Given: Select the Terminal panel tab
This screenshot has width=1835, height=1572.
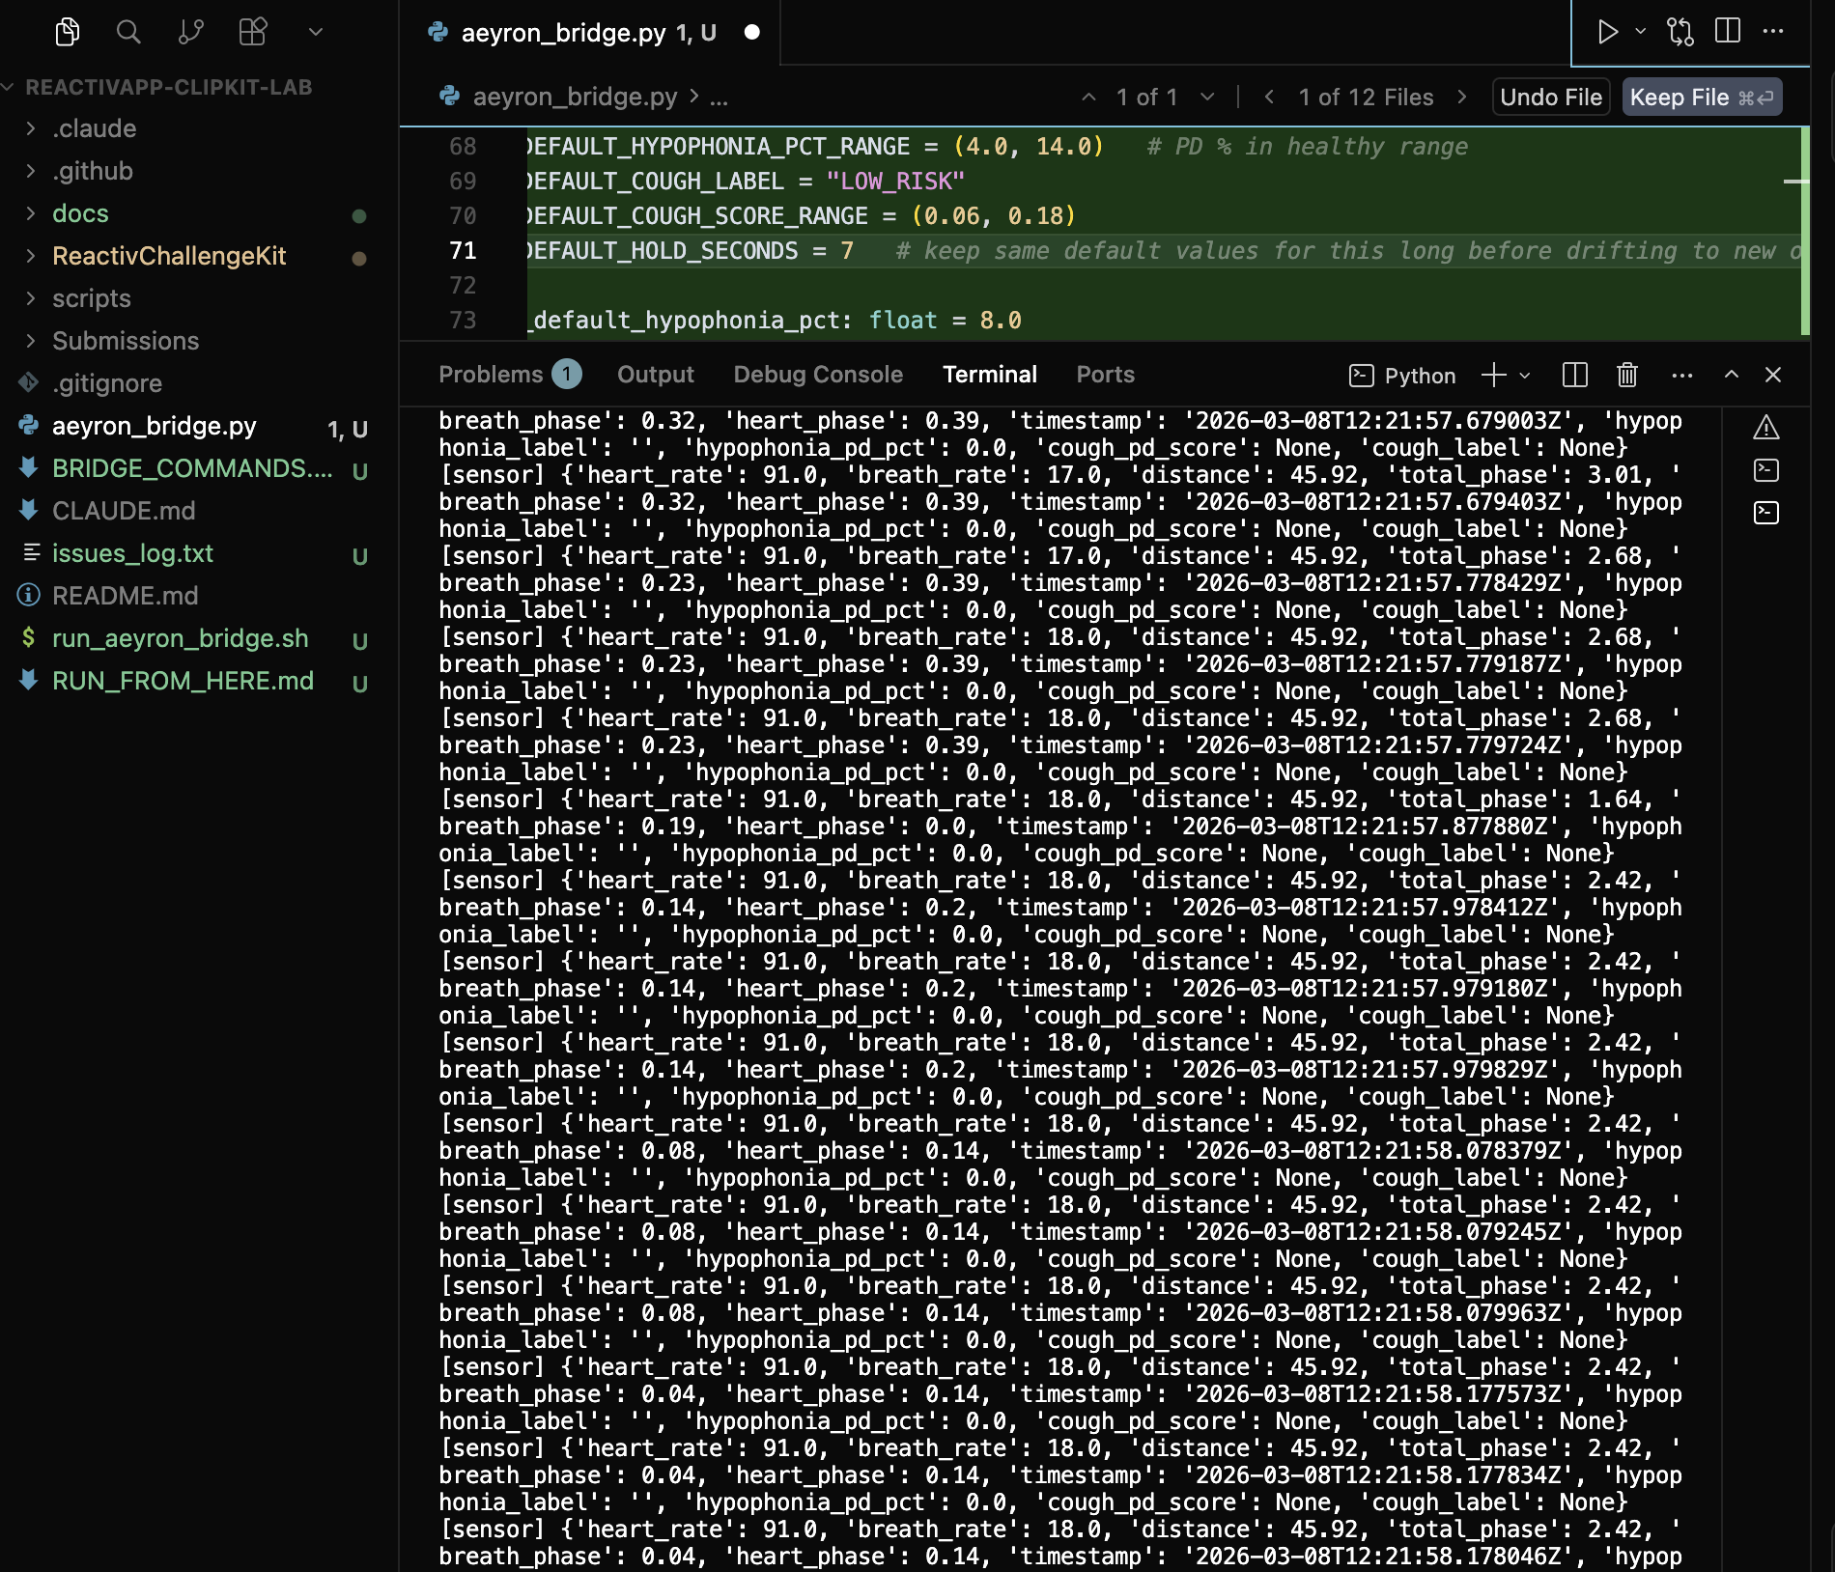Looking at the screenshot, I should coord(990,374).
